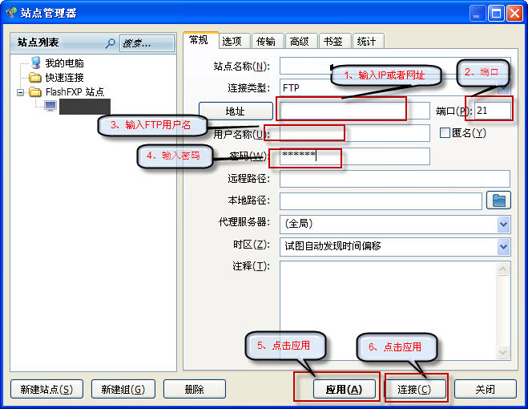Open the 统计 tab
528x409 pixels.
coord(366,41)
